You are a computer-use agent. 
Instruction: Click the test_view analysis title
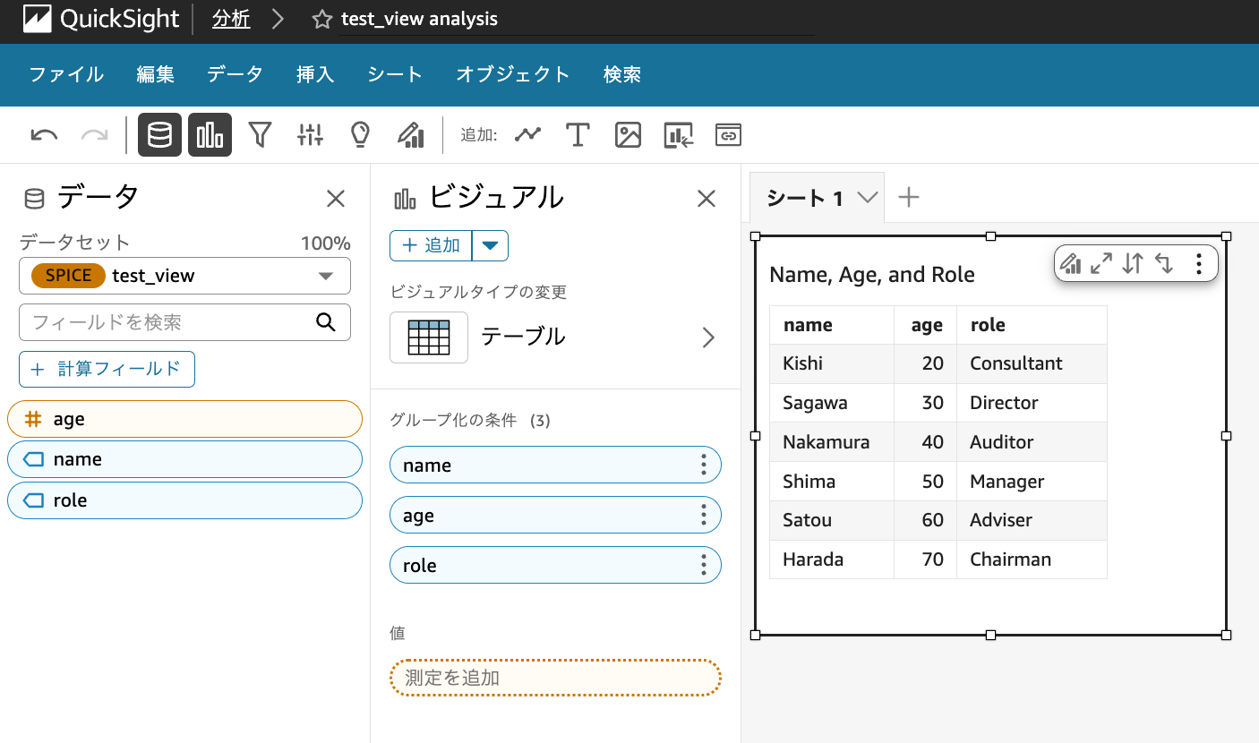coord(419,19)
